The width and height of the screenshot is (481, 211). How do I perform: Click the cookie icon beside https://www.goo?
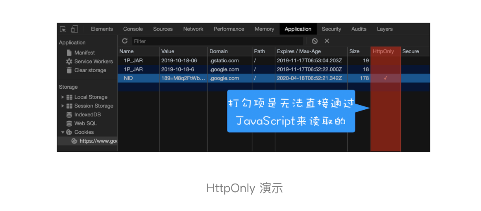(x=74, y=141)
